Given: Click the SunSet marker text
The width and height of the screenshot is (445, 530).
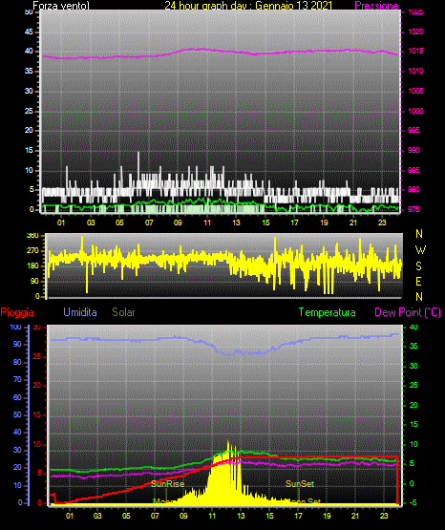Looking at the screenshot, I should (300, 484).
